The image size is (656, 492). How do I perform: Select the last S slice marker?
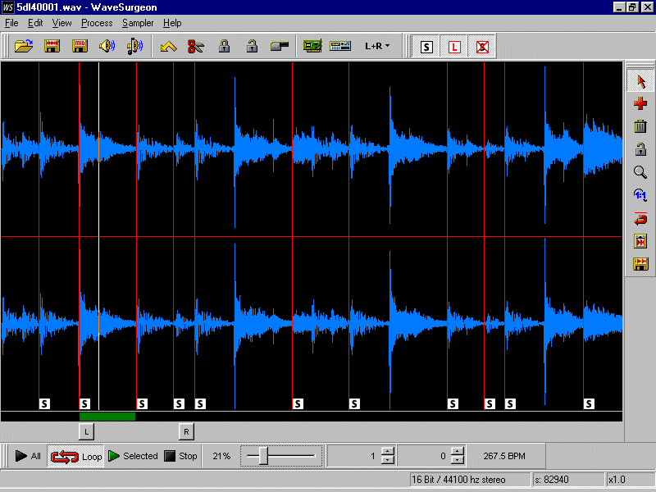589,403
